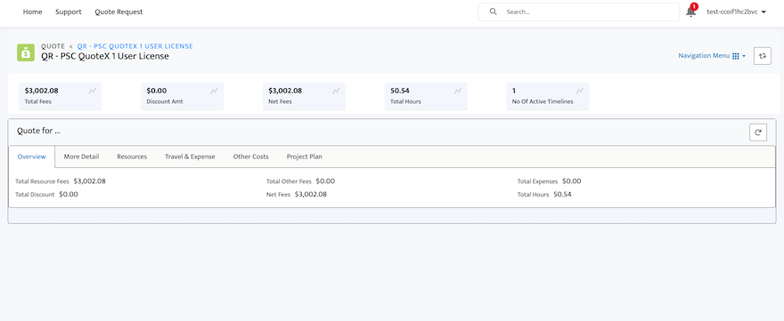The height and width of the screenshot is (321, 784).
Task: Click the refresh arrows button beside Navigation Menu
Action: pyautogui.click(x=762, y=56)
